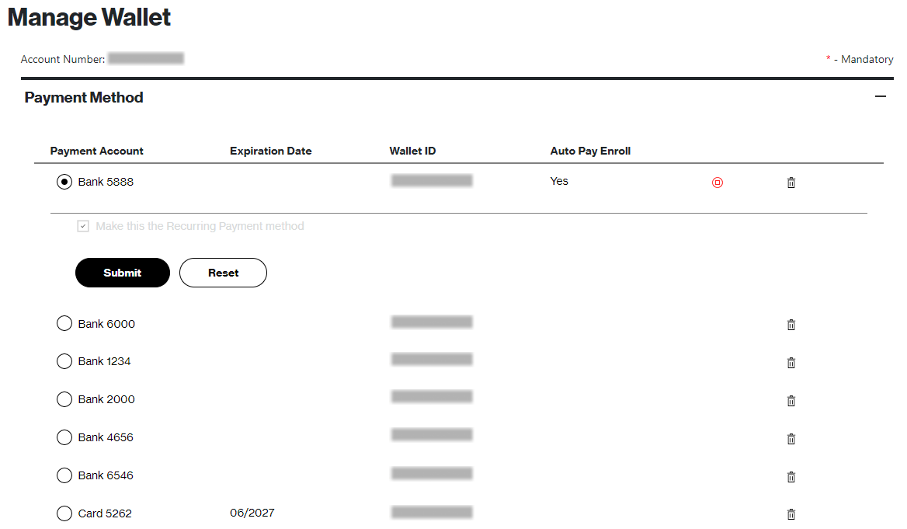Image resolution: width=907 pixels, height=529 pixels.
Task: Delete the Bank 1234 payment method
Action: click(x=791, y=362)
